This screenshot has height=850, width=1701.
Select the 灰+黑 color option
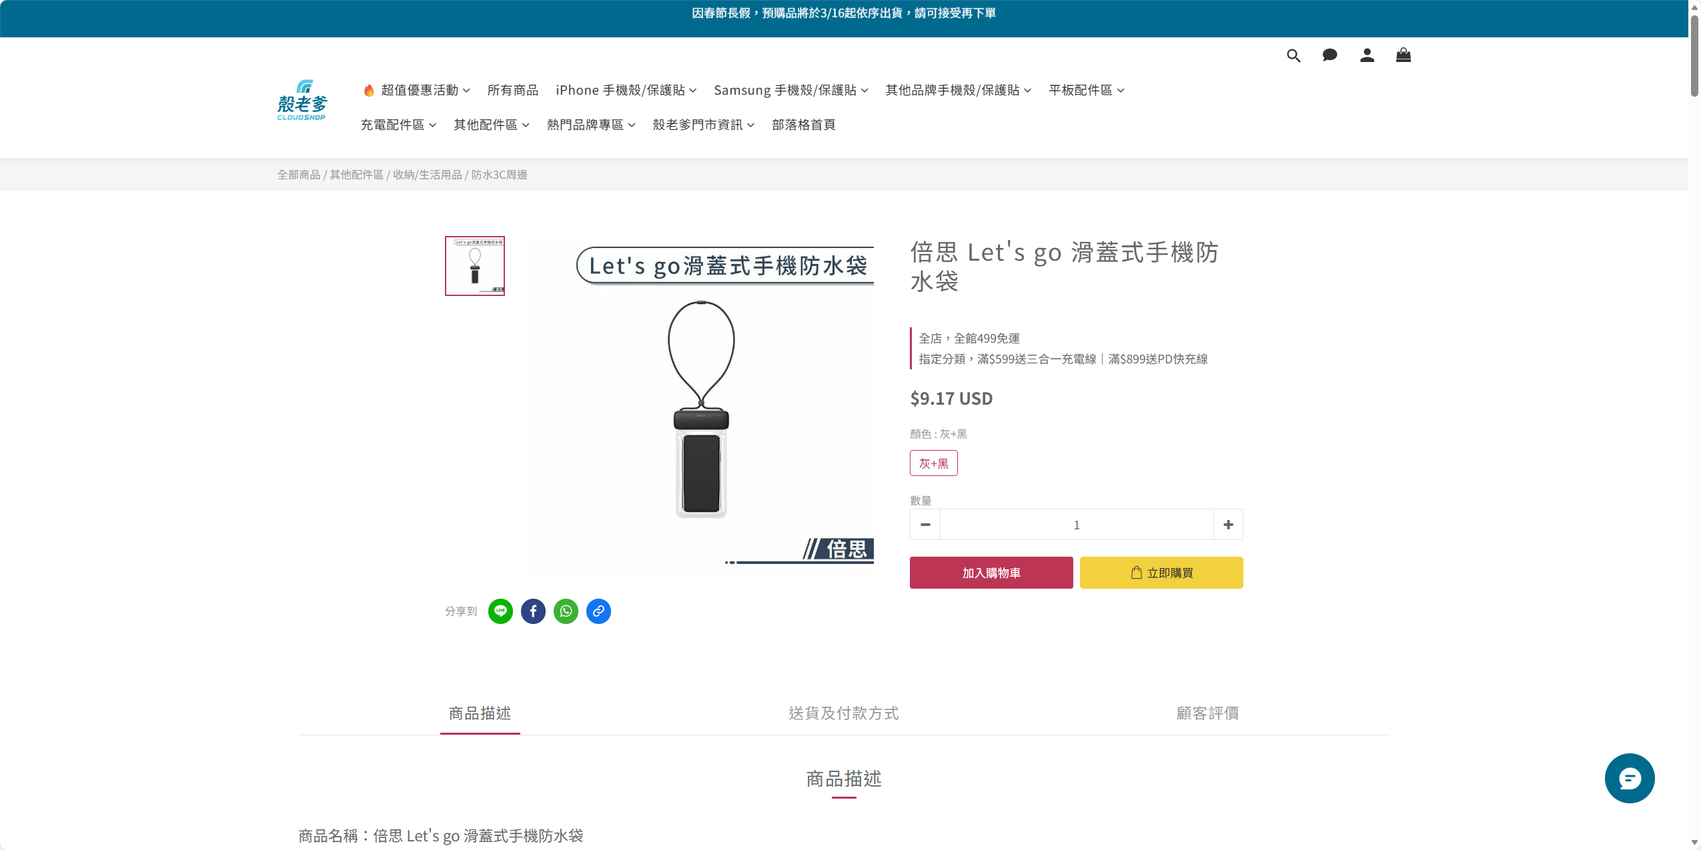[933, 463]
